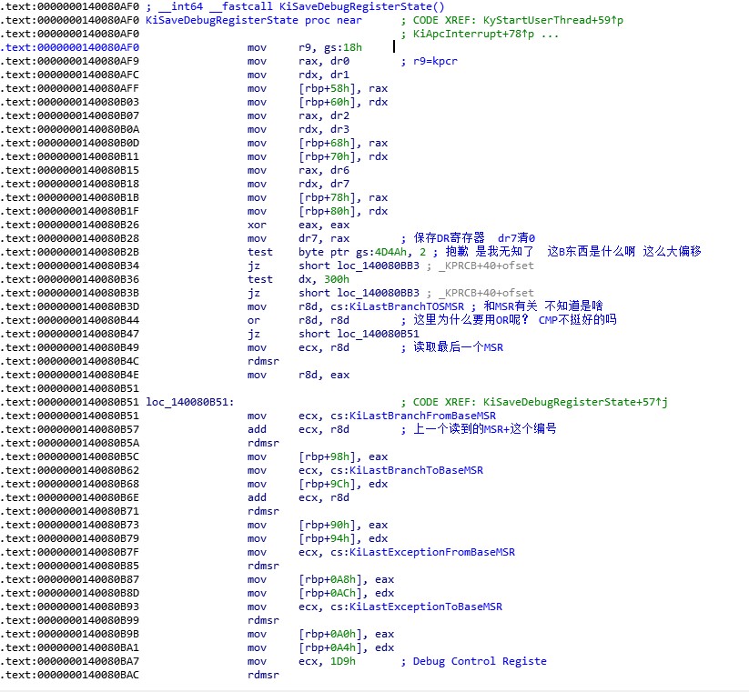Click operand '[rbp+98h], eax'
This screenshot has height=692, width=749.
(x=343, y=456)
